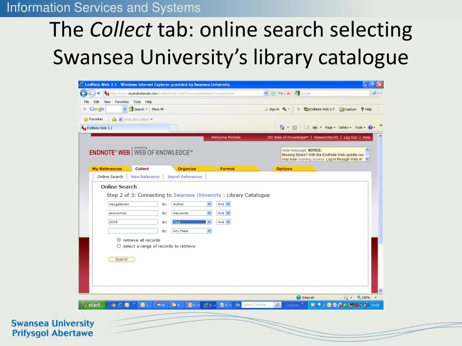Open the File menu
Screen dimensions: 462x346
pyautogui.click(x=87, y=102)
